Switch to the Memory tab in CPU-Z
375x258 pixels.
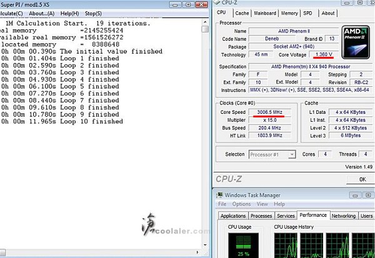point(289,13)
